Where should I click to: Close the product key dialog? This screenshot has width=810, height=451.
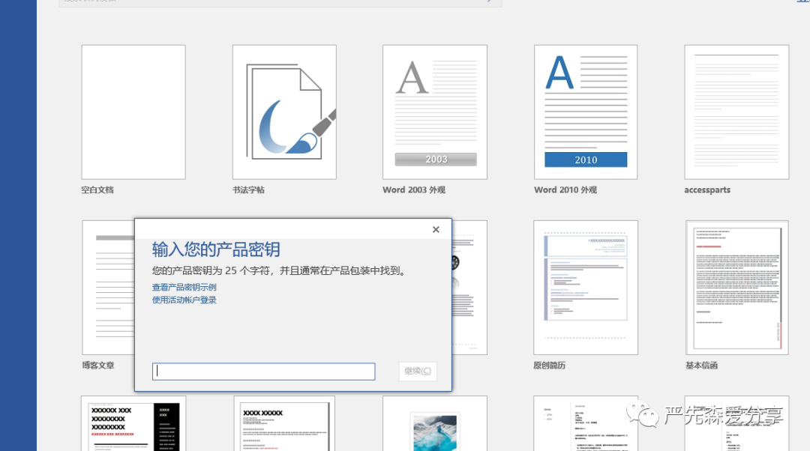[x=436, y=229]
